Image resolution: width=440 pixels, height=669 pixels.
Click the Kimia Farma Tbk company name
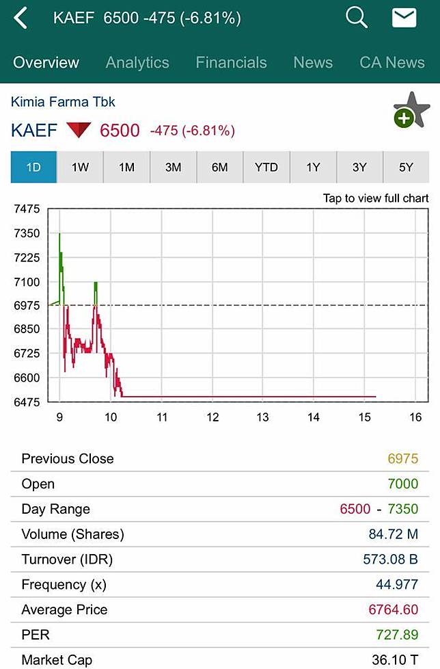click(x=63, y=103)
